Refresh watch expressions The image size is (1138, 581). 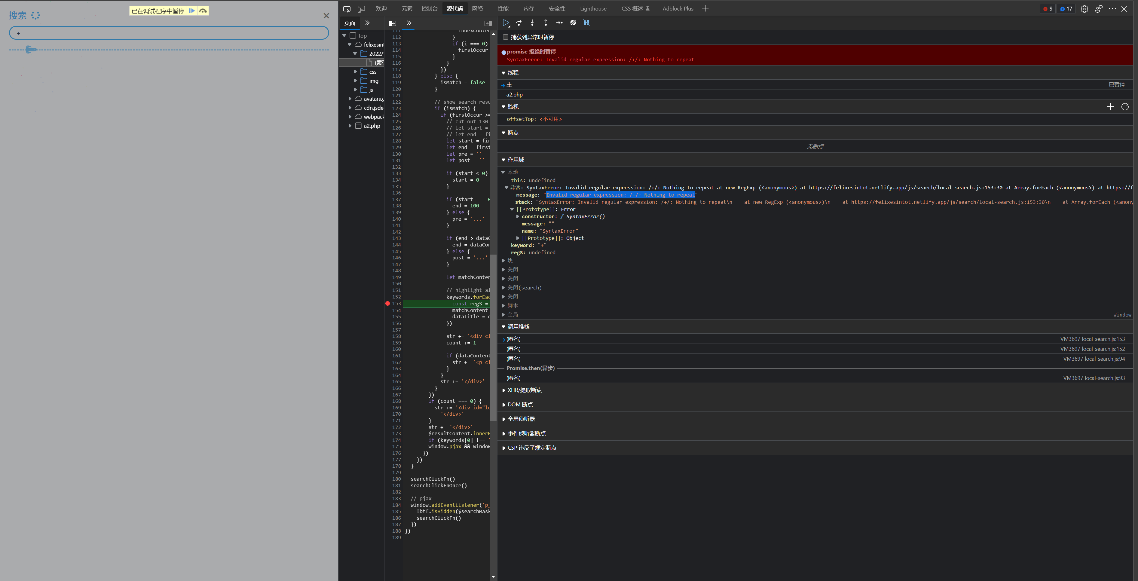tap(1125, 106)
